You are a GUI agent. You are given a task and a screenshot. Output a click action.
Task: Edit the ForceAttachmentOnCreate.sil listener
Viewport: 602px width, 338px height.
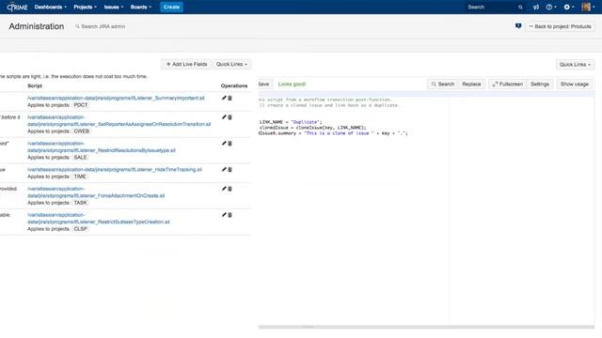click(224, 189)
